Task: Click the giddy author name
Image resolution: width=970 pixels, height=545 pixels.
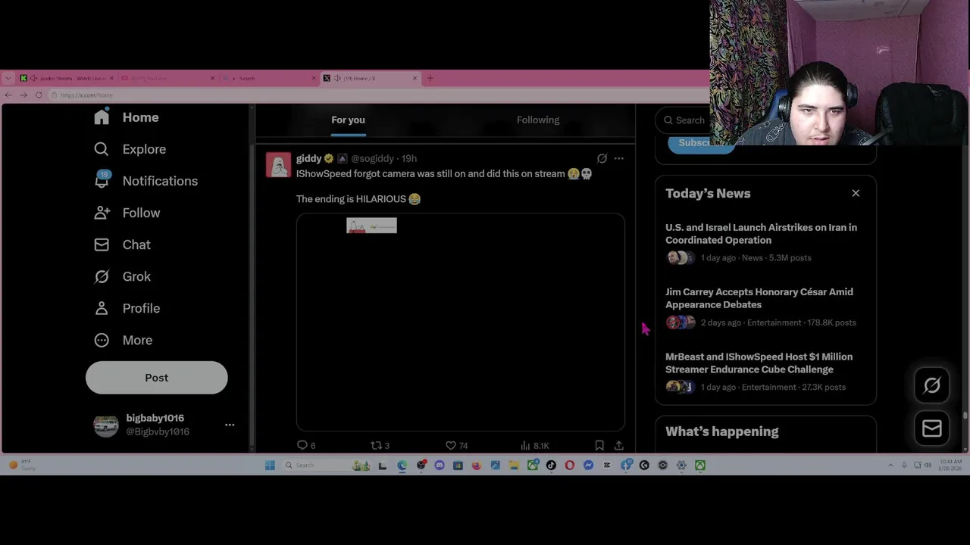Action: pyautogui.click(x=309, y=158)
